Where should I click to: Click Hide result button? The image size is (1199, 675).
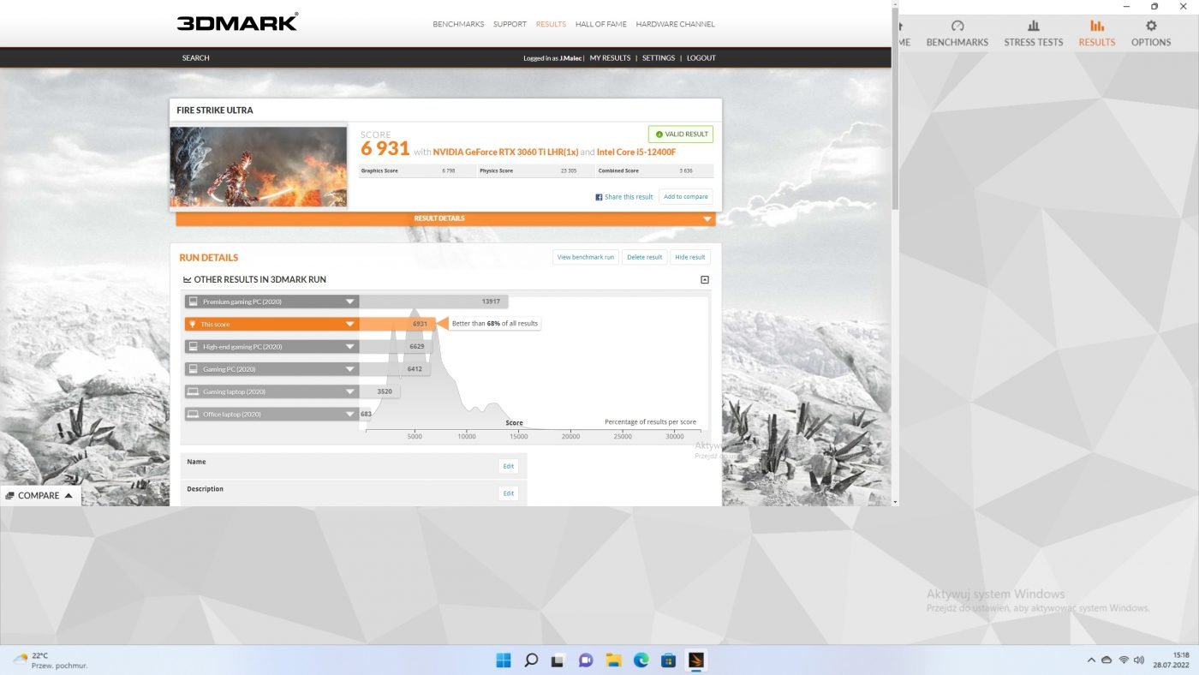click(x=689, y=257)
